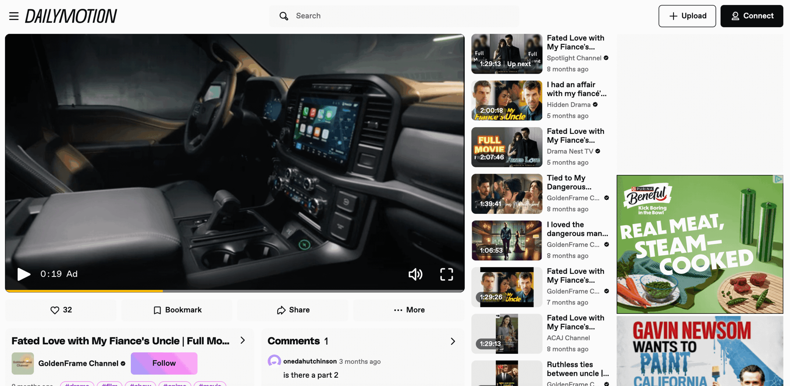The height and width of the screenshot is (386, 790).
Task: Bookmark the current video
Action: point(177,310)
